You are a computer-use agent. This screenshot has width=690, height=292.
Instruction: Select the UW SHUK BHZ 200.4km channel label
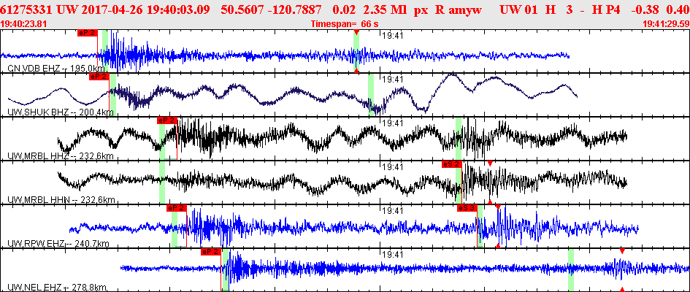click(61, 112)
